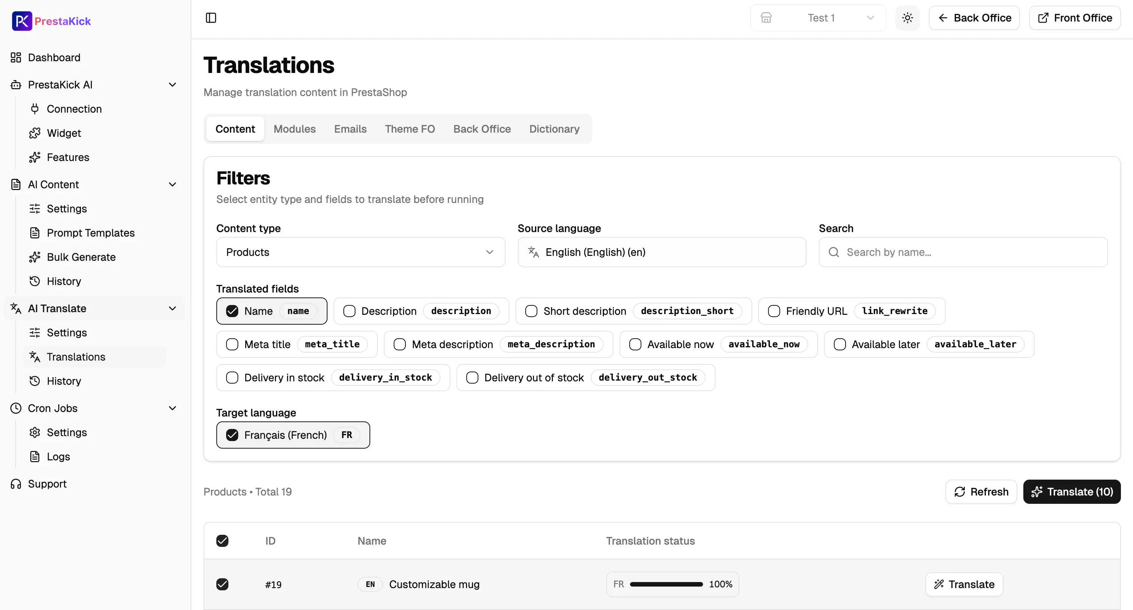Check the Short description checkbox
This screenshot has height=610, width=1133.
pos(531,311)
